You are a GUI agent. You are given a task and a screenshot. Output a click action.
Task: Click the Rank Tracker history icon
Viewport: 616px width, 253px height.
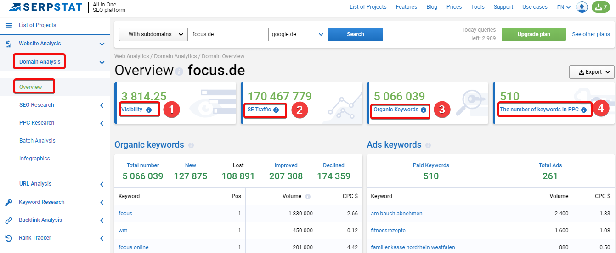pyautogui.click(x=9, y=238)
